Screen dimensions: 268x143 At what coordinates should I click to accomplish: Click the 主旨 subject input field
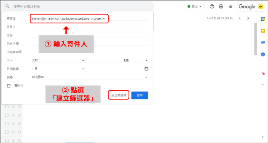pos(90,35)
